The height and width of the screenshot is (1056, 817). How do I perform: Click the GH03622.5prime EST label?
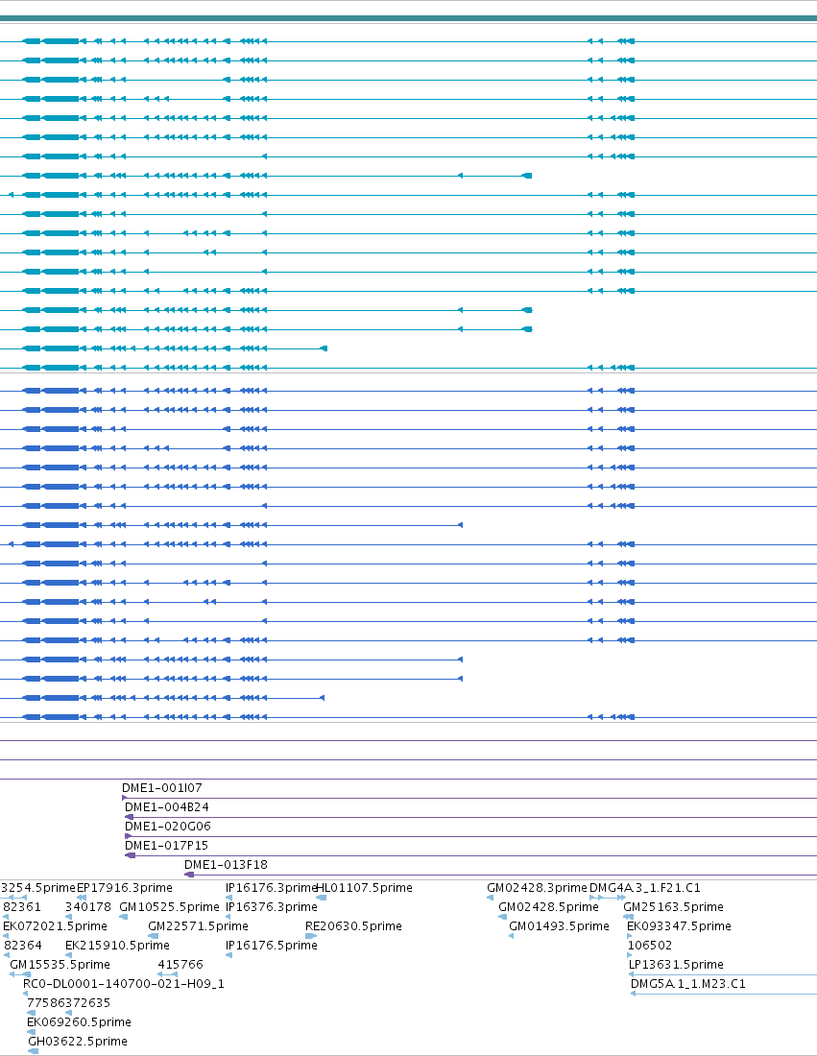click(x=78, y=1042)
